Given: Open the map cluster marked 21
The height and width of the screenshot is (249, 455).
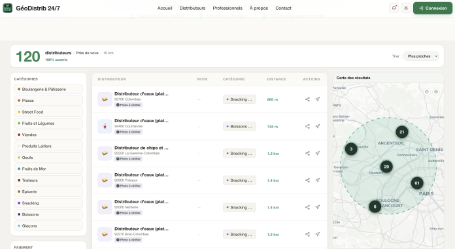Looking at the screenshot, I should click(x=402, y=132).
